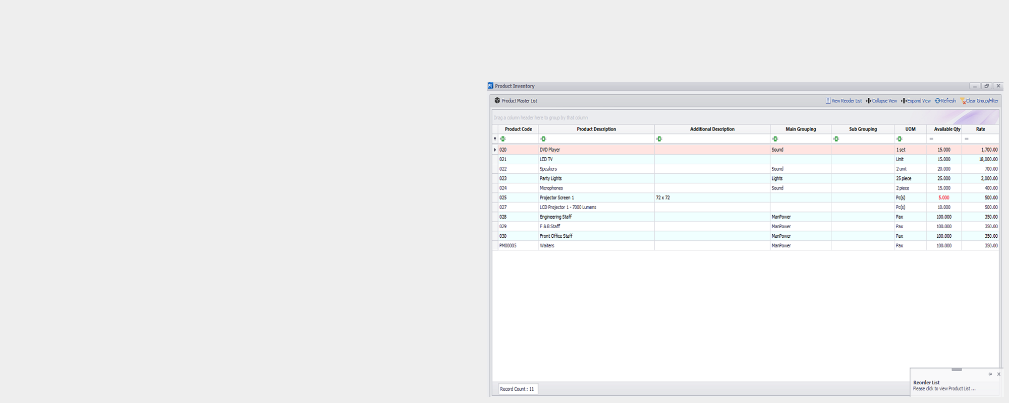Select the DVD Player row
This screenshot has width=1009, height=403.
point(746,150)
